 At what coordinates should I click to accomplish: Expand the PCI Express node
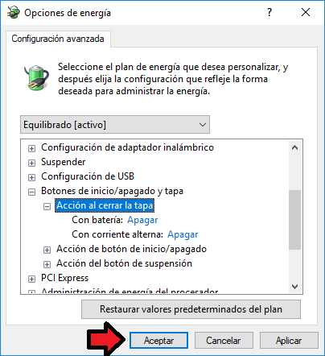click(31, 279)
